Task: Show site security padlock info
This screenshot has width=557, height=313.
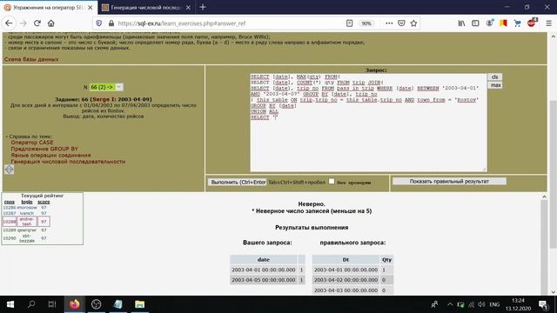Action: pos(111,23)
